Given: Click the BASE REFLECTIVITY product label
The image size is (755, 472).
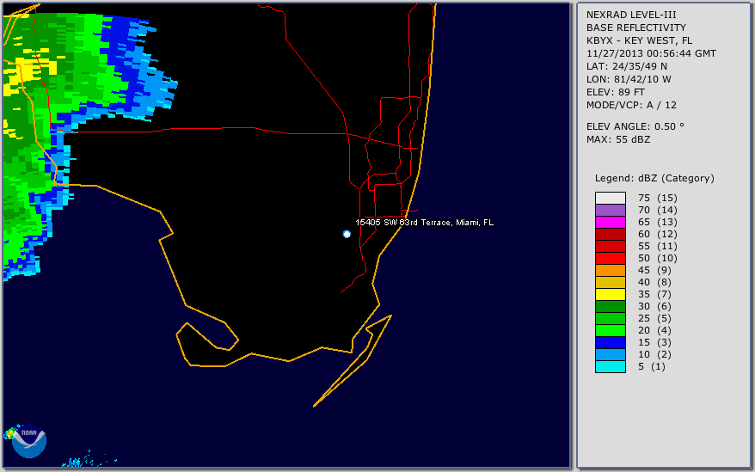Looking at the screenshot, I should point(635,28).
